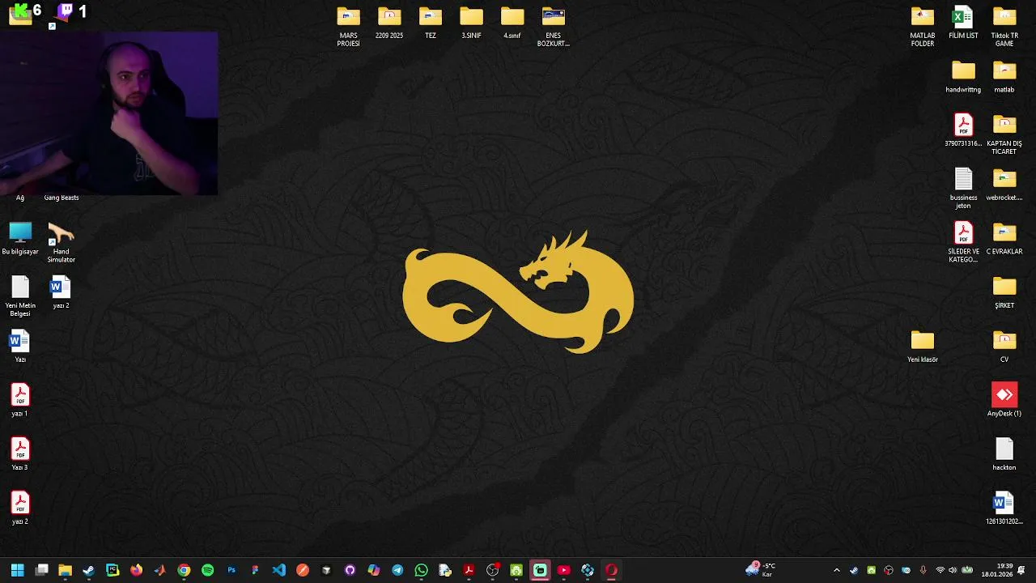Switch to OBS Studio in taskbar

[492, 570]
